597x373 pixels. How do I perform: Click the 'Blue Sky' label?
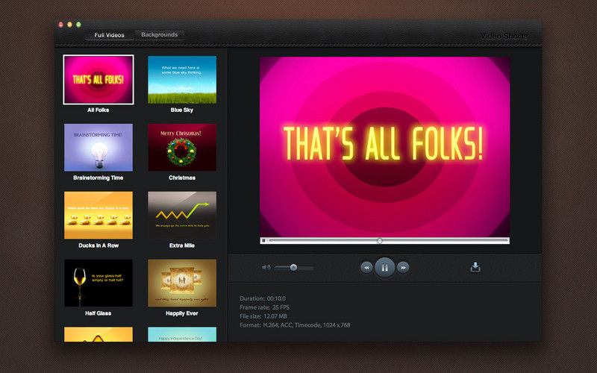tap(182, 110)
